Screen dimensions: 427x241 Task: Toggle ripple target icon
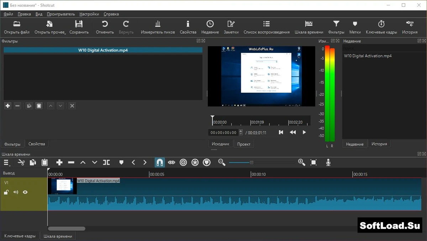click(x=183, y=163)
